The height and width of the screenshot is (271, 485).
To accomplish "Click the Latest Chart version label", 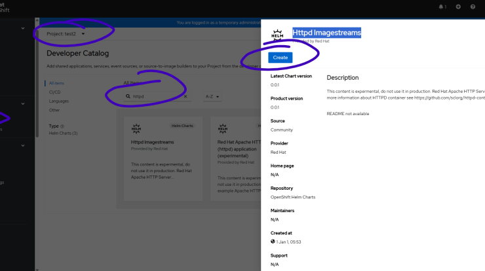I will point(291,76).
